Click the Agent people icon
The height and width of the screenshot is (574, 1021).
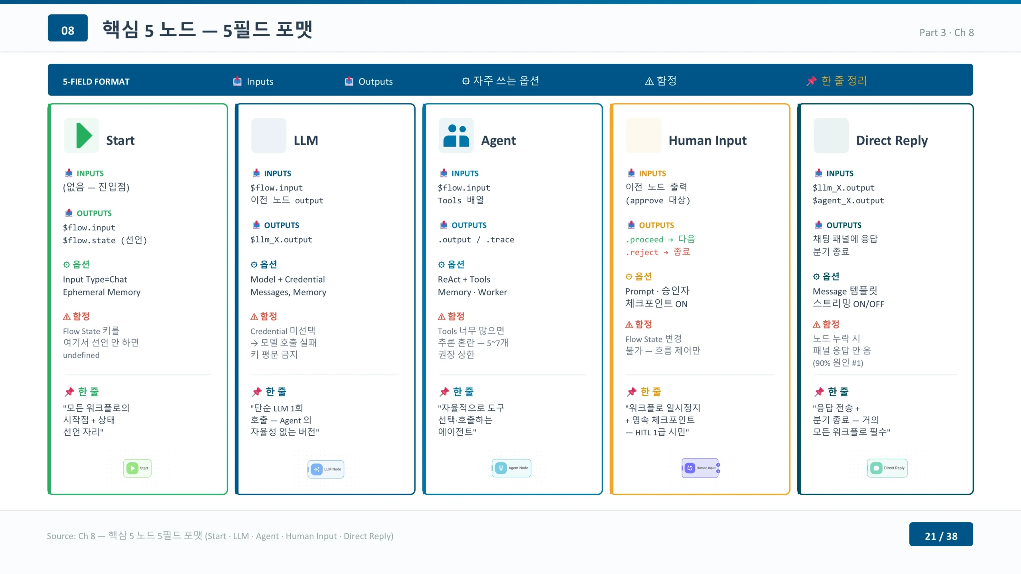point(456,136)
